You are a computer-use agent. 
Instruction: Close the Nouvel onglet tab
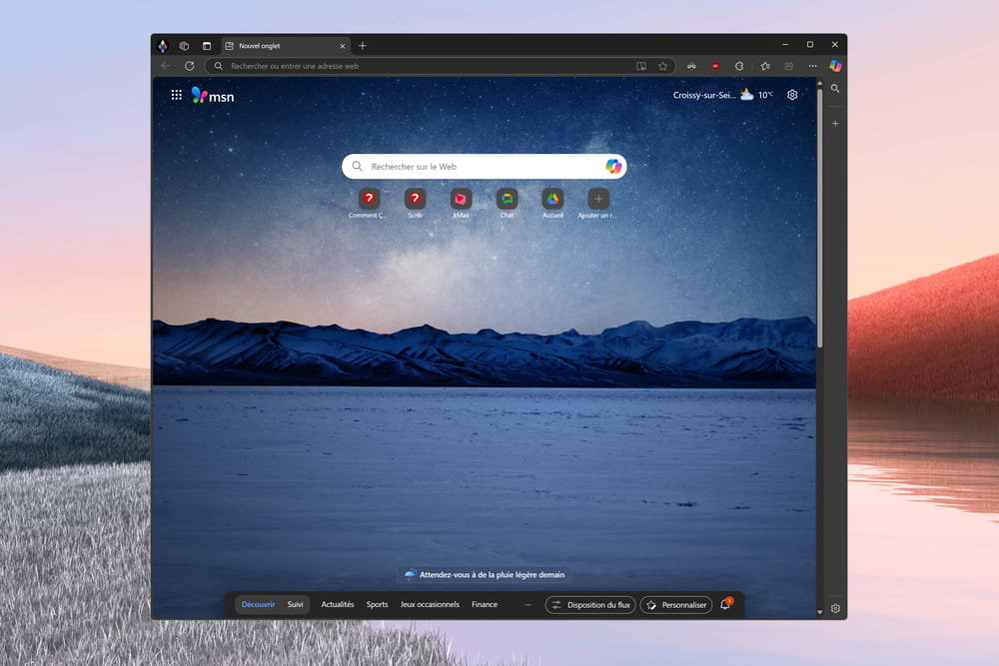[342, 46]
